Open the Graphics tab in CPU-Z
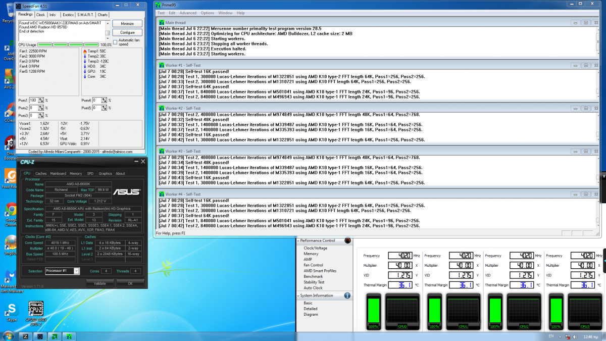Viewport: 606px width, 341px height. click(x=105, y=173)
